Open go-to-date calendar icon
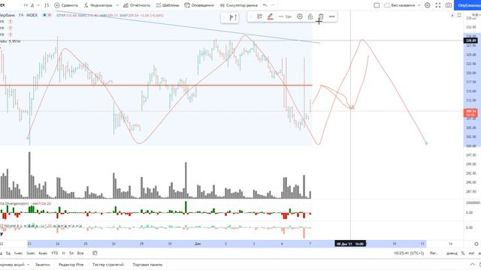Viewport: 481px width, 270px height. 95,253
